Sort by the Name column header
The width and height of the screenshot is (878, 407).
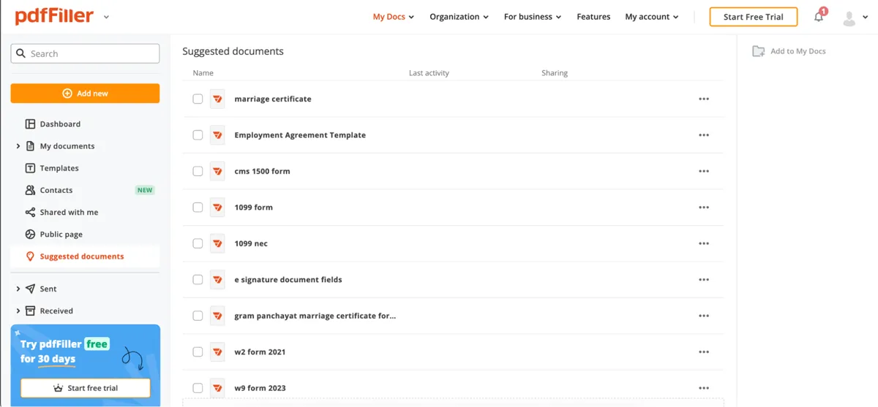coord(203,73)
